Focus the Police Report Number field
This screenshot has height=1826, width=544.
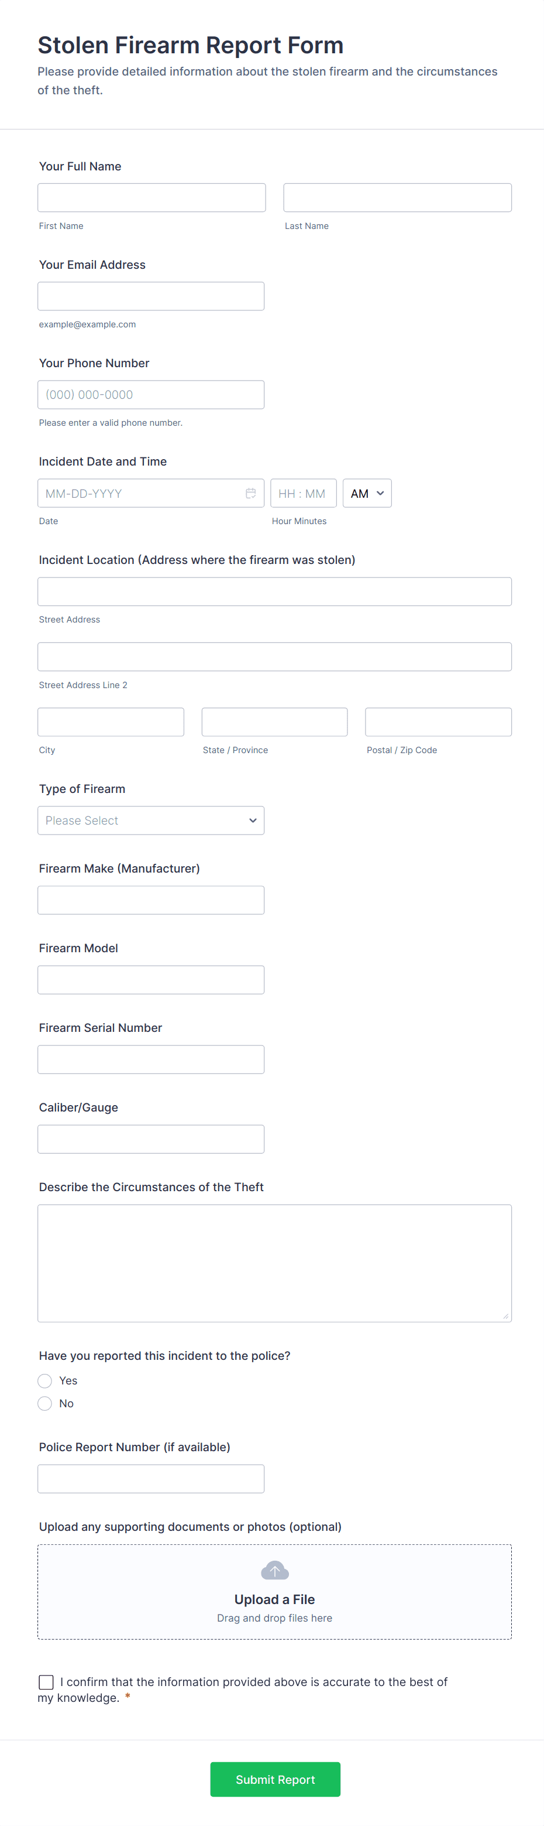point(151,1479)
